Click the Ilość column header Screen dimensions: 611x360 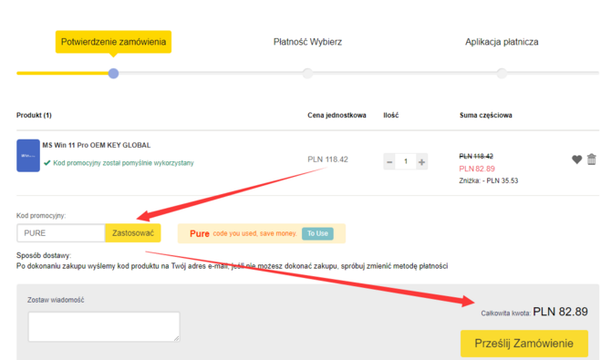(391, 115)
